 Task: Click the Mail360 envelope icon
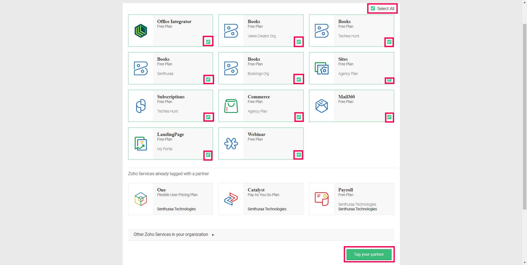(x=322, y=106)
